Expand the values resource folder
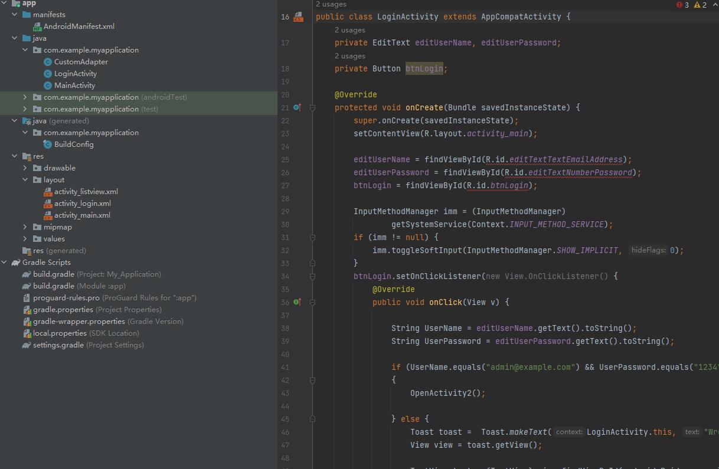 (25, 239)
